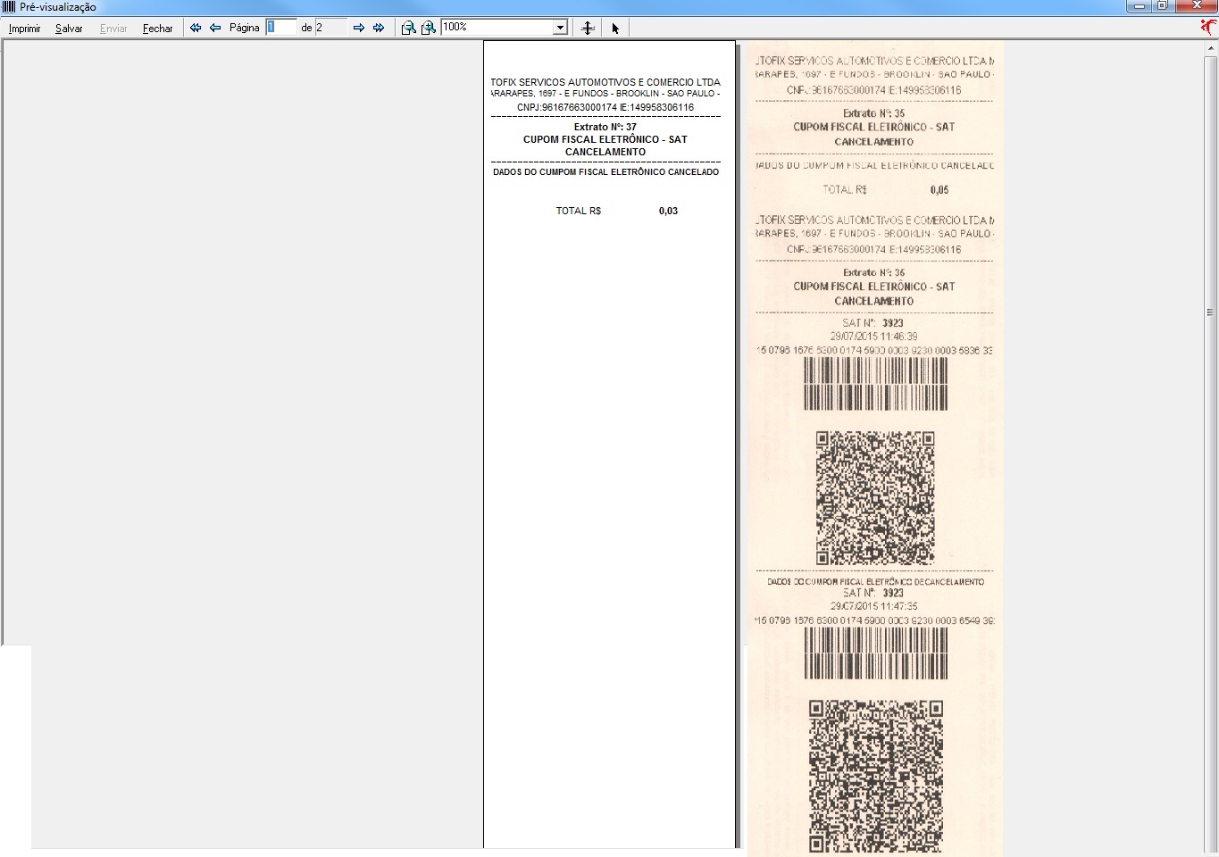Go to the first page
1219x857 pixels.
click(196, 28)
